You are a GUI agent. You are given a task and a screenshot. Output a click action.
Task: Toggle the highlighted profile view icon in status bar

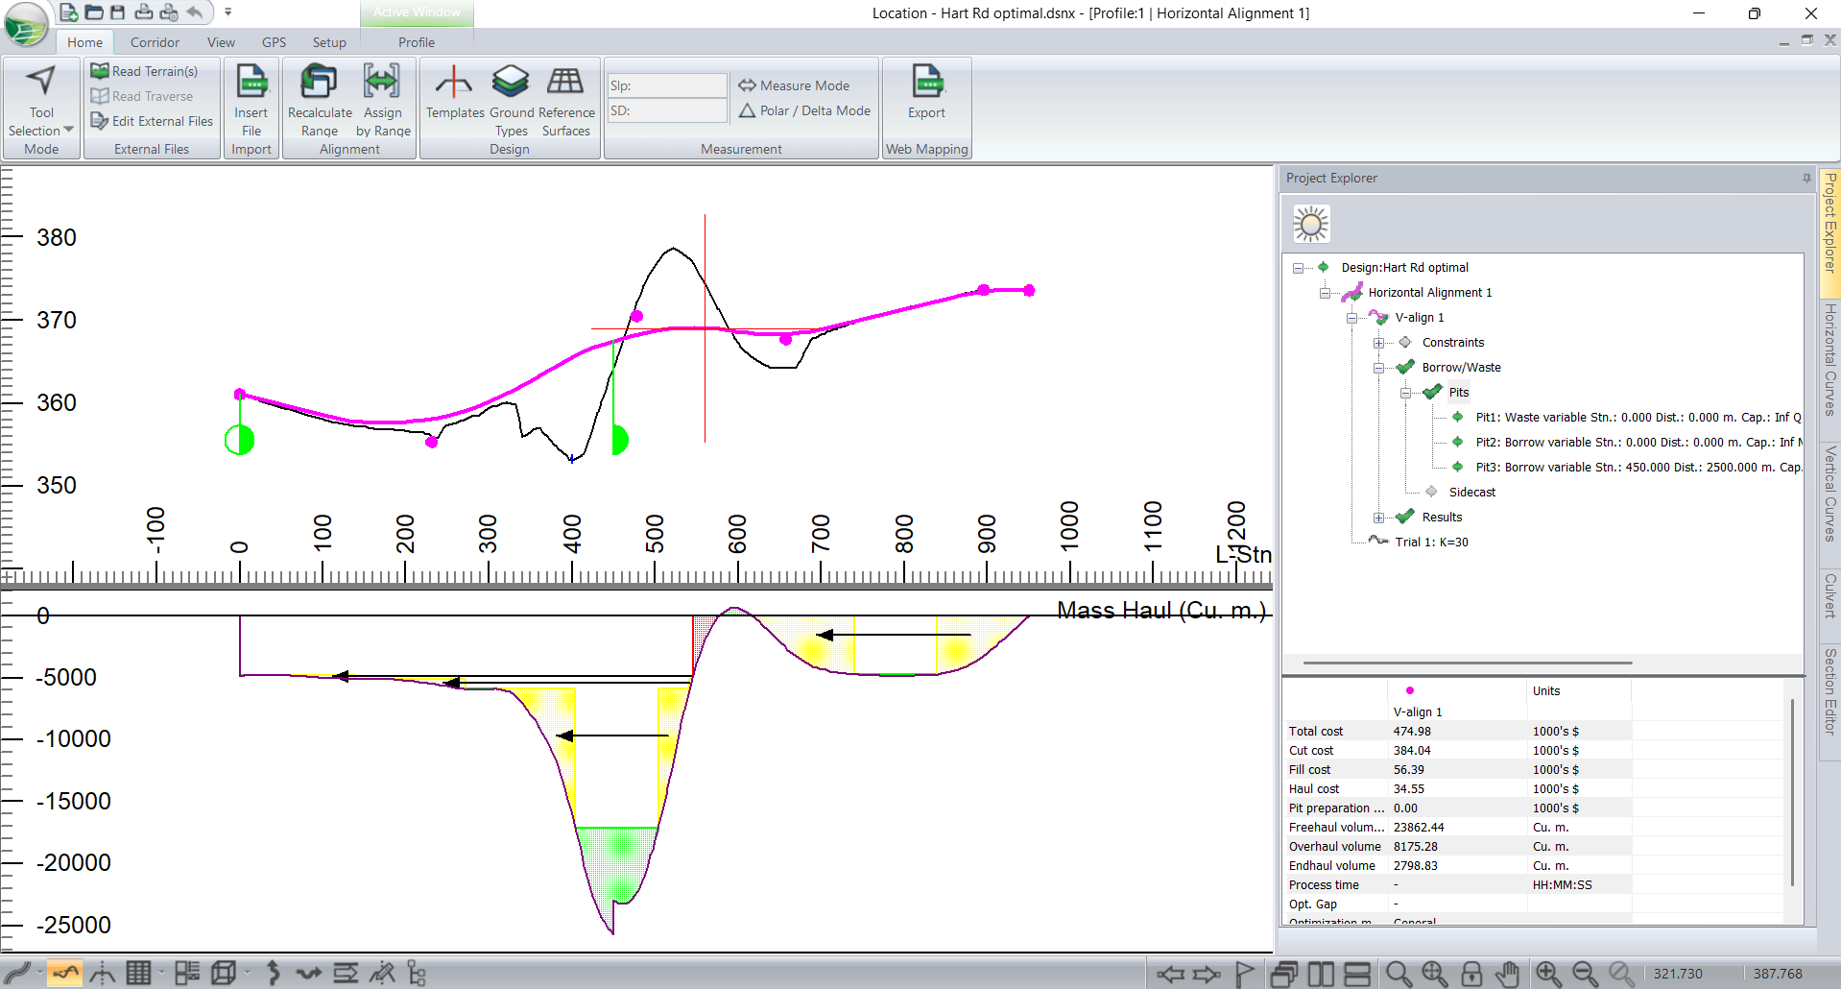click(x=65, y=974)
